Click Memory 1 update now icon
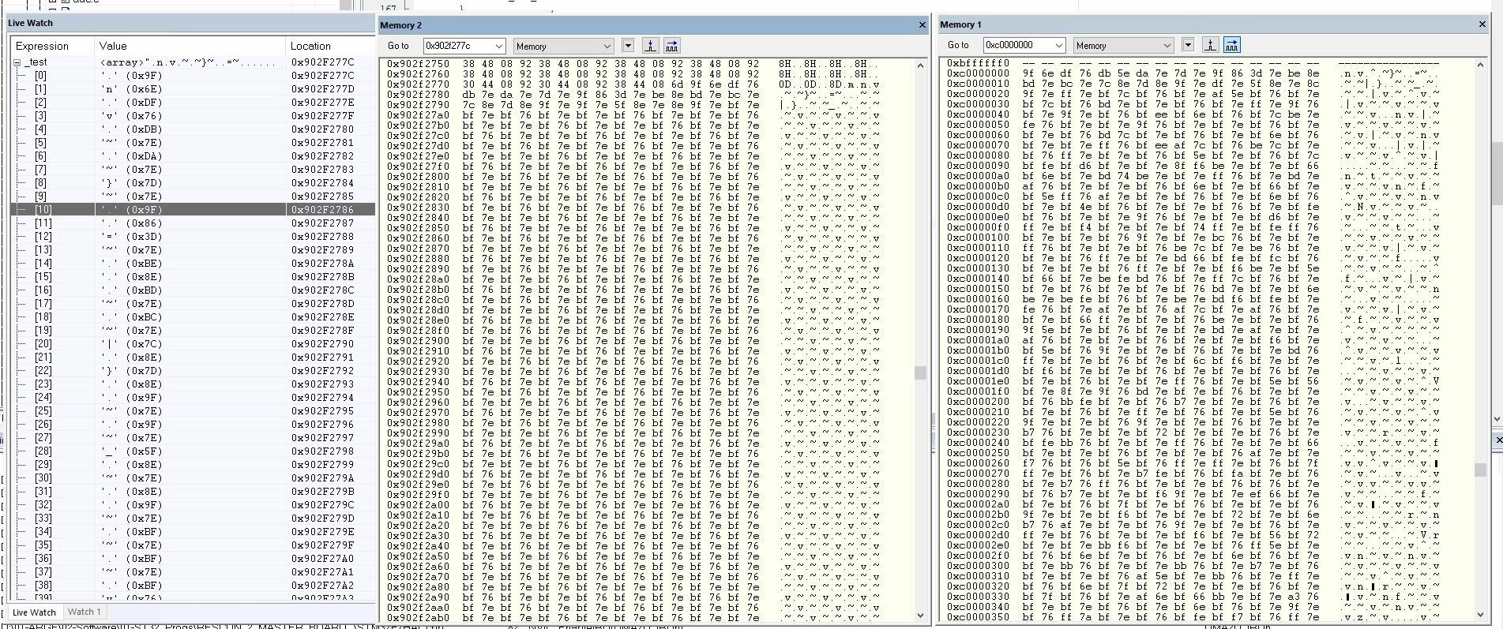Image resolution: width=1503 pixels, height=629 pixels. click(1210, 45)
